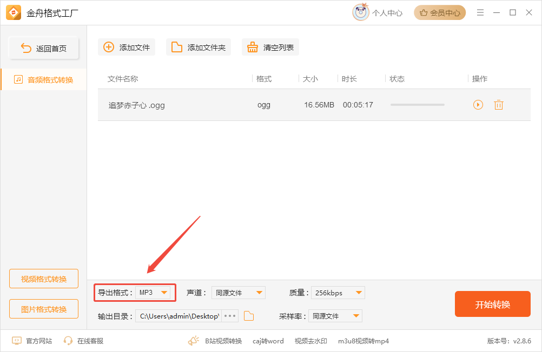This screenshot has width=542, height=352.
Task: Open caj转word link
Action: coord(268,341)
